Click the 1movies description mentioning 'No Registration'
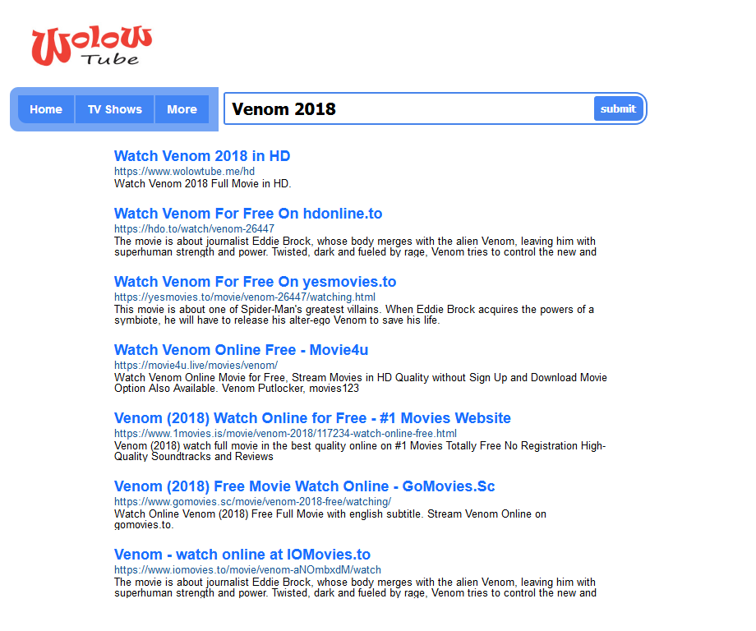Screen dimensions: 756x631 pos(360,451)
